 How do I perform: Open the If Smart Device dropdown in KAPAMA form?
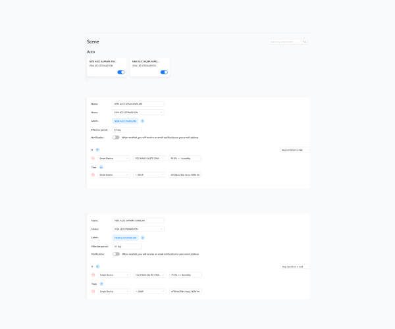point(115,275)
